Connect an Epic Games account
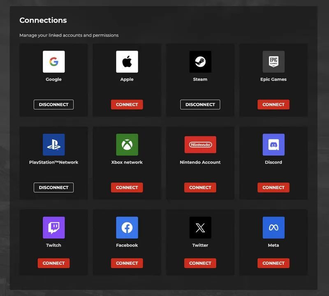 [x=273, y=104]
